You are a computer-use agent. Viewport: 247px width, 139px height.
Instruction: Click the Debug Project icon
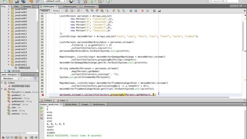100,2
